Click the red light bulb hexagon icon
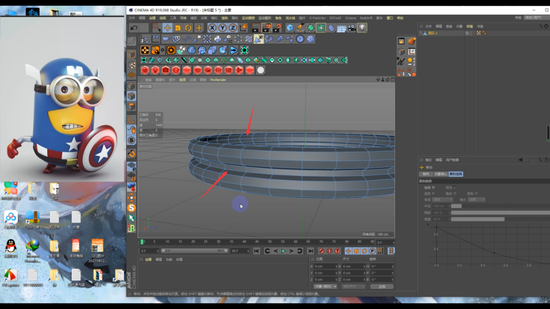 click(x=155, y=70)
